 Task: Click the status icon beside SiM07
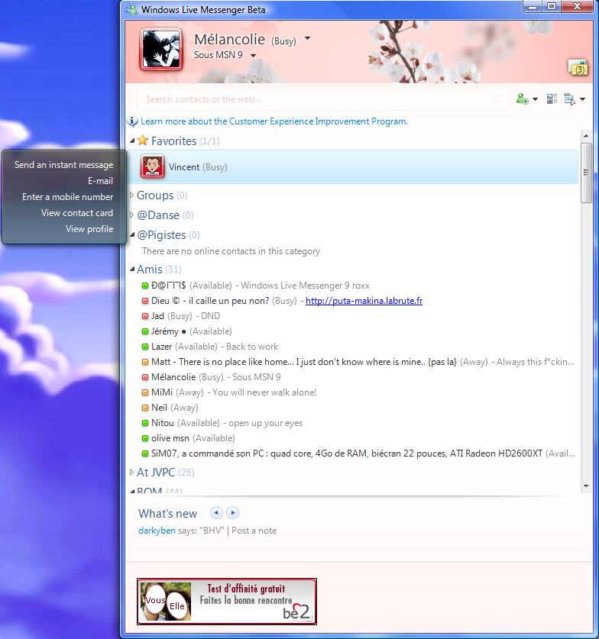144,453
